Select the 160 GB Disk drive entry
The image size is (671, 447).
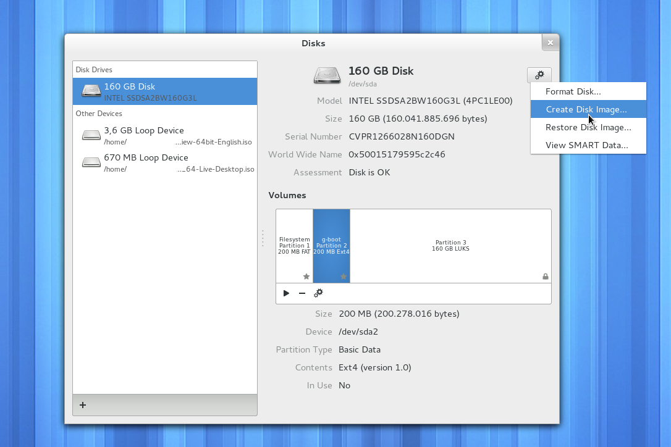pos(165,91)
